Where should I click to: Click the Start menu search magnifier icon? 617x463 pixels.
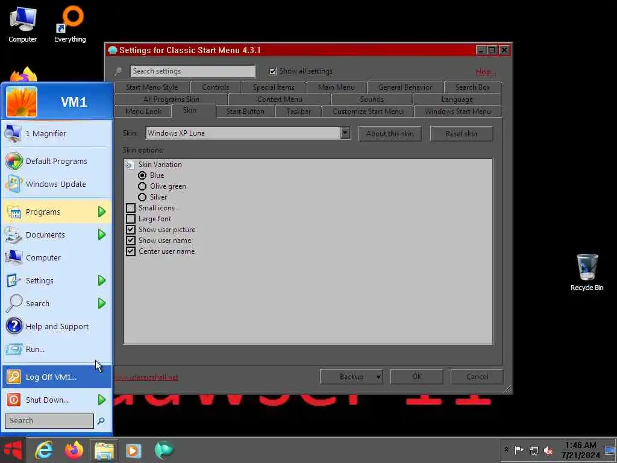click(101, 421)
